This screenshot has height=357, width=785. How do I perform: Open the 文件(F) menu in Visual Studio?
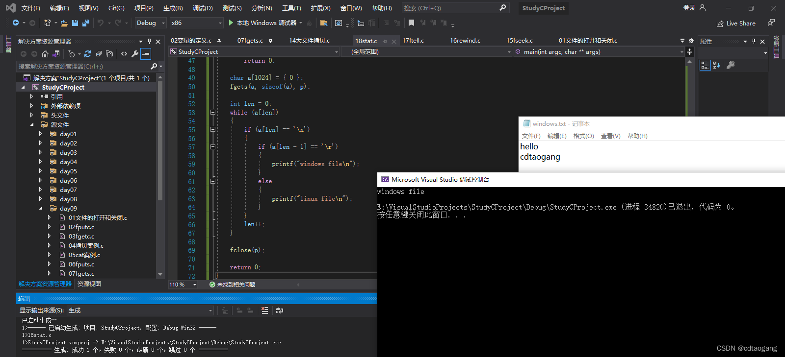[x=30, y=8]
